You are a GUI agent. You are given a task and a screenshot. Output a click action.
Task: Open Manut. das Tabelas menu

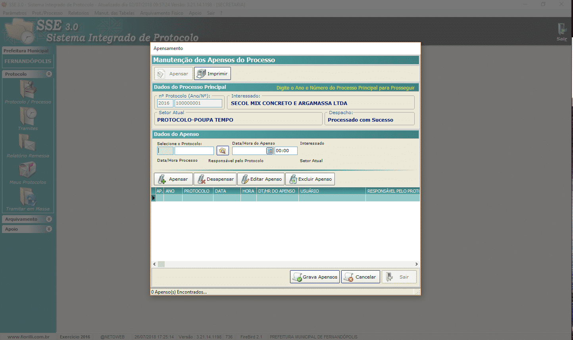click(x=114, y=13)
